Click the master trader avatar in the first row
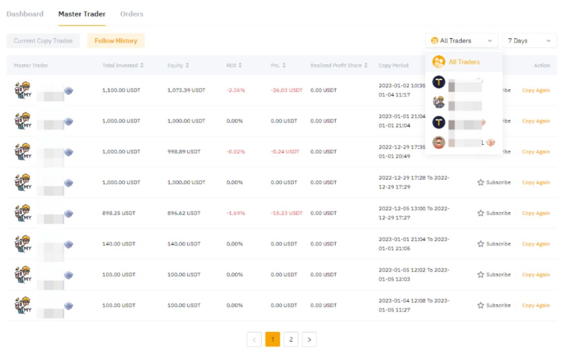The image size is (566, 357). coord(23,90)
